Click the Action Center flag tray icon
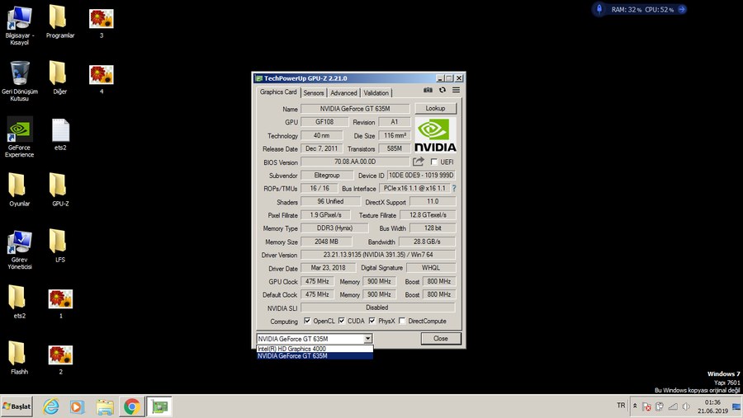Viewport: 743px width, 418px height. click(646, 406)
